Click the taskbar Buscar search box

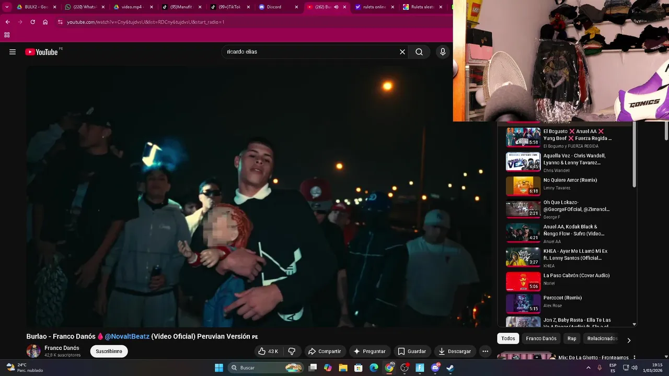[267, 368]
